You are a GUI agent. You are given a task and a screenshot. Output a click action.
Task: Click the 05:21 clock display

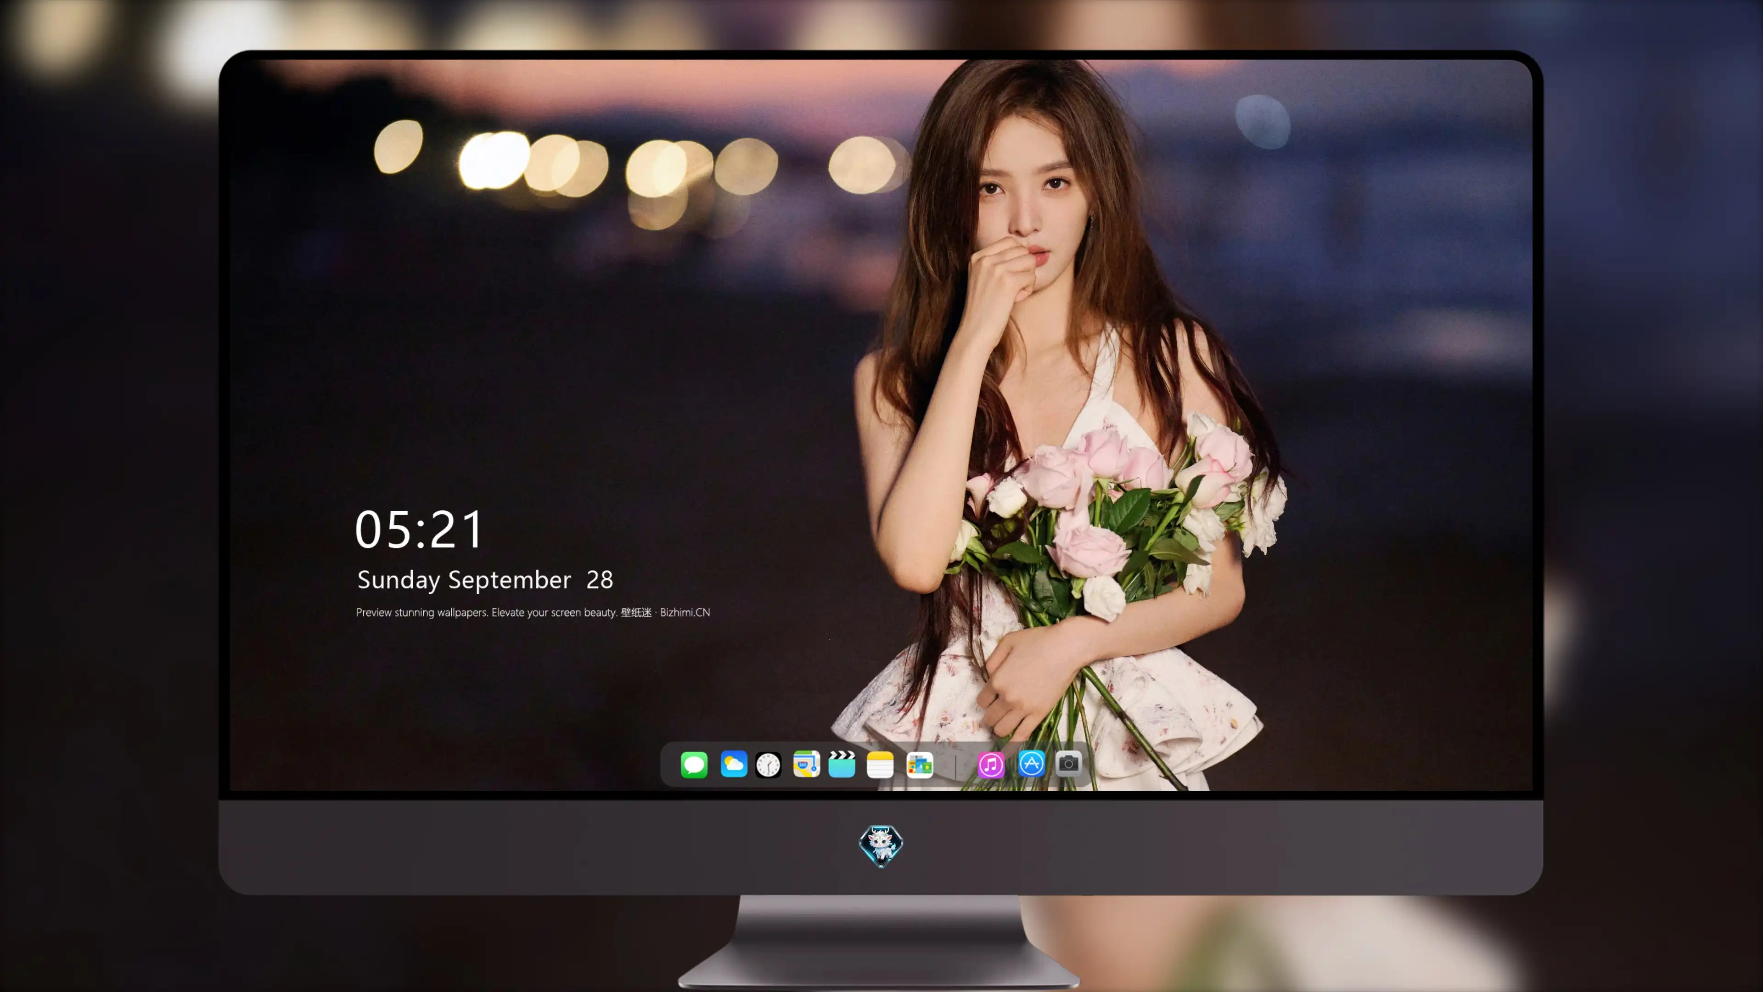point(419,529)
